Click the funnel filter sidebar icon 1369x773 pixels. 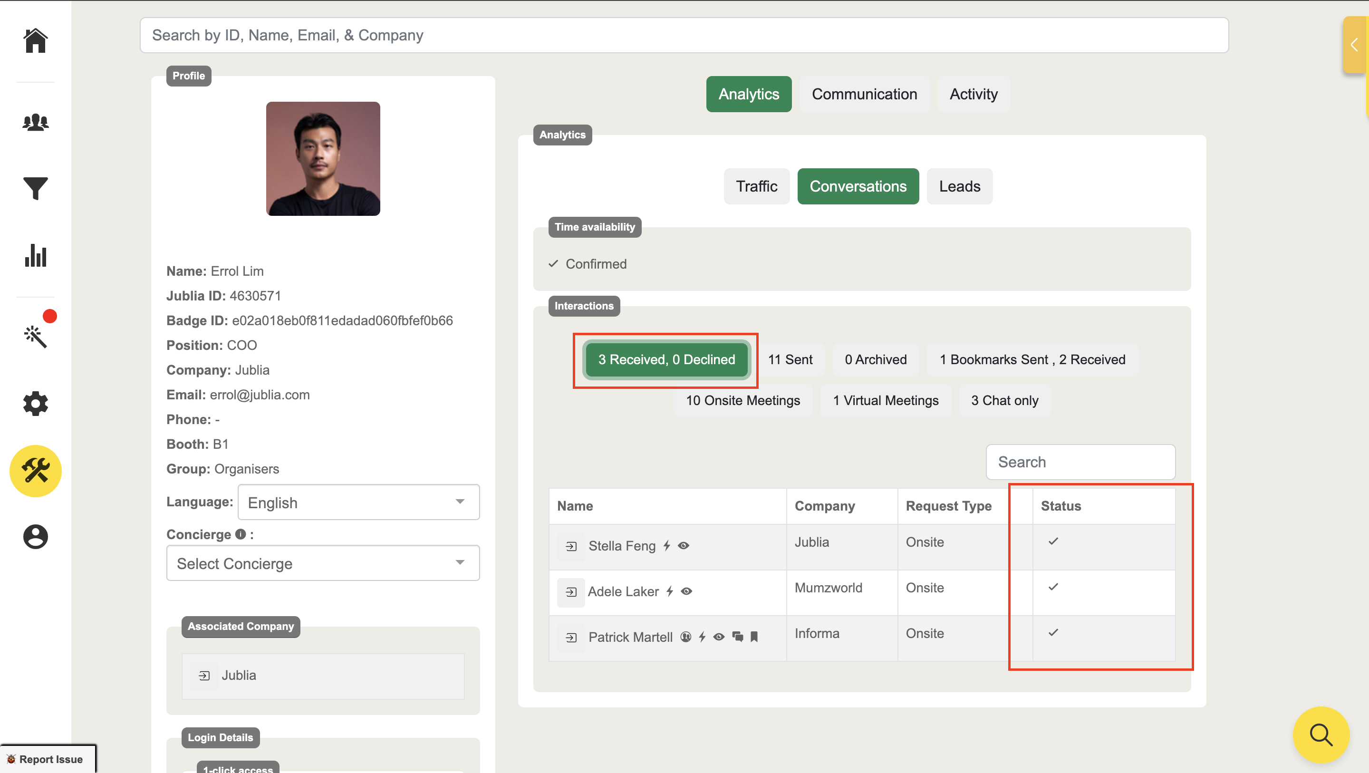[x=36, y=189]
